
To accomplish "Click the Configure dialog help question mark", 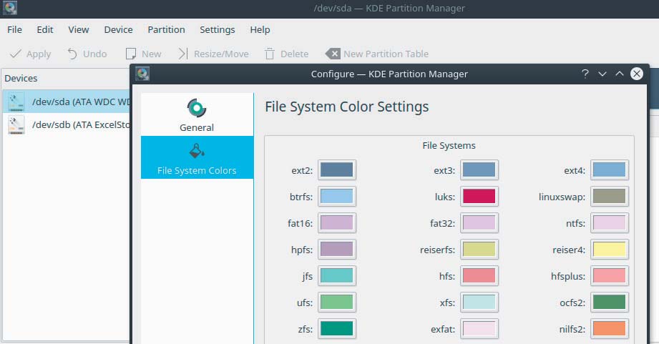I will [x=585, y=74].
